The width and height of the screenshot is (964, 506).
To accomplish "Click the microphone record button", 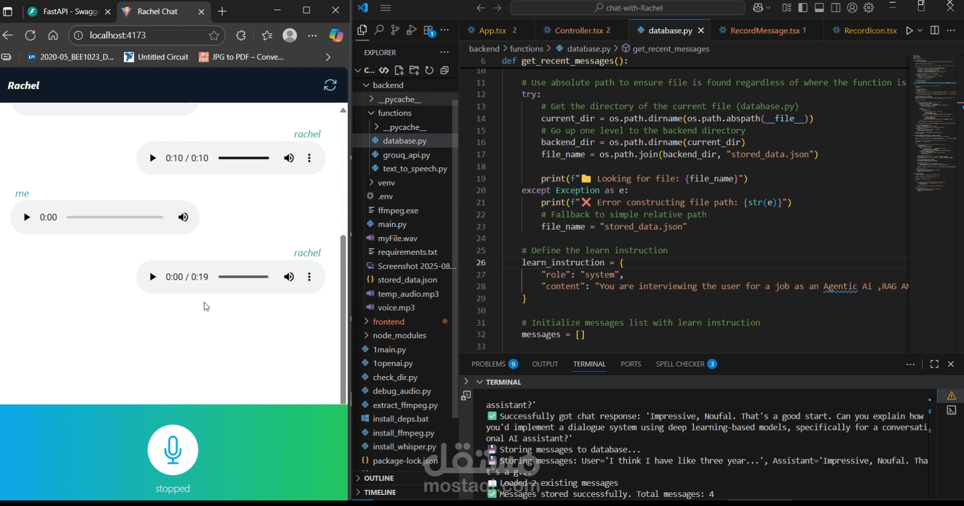I will point(173,450).
